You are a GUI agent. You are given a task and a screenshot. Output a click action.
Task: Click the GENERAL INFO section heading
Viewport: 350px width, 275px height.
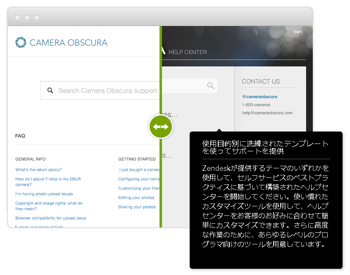30,159
